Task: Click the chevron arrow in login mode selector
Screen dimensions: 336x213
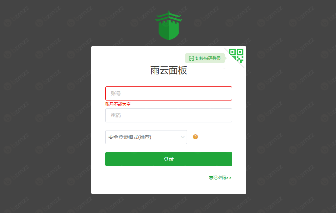Action: [182, 137]
